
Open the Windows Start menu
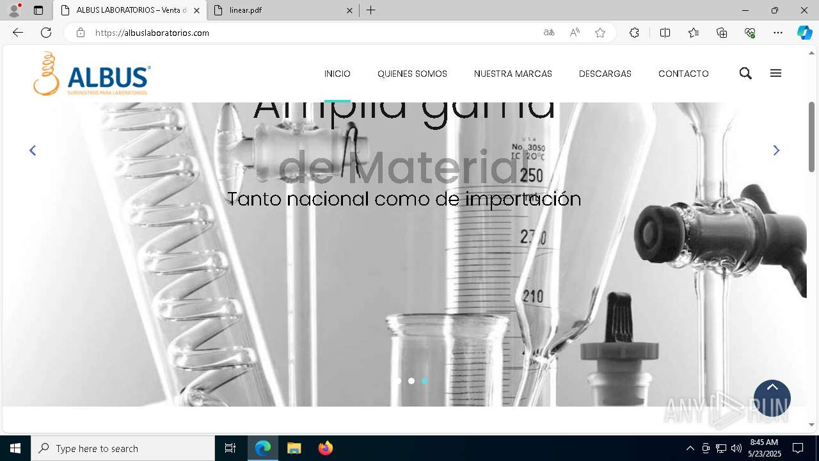tap(15, 448)
